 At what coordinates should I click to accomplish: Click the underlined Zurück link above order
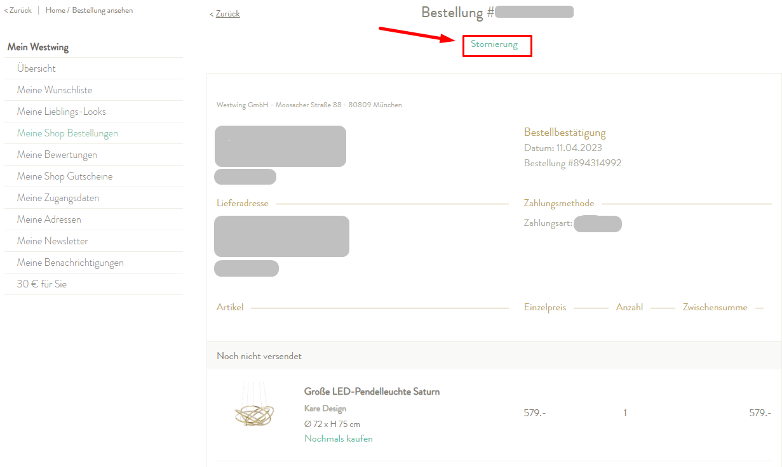(x=227, y=13)
